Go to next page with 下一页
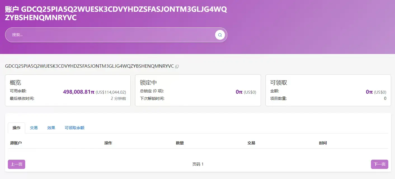 [x=380, y=164]
